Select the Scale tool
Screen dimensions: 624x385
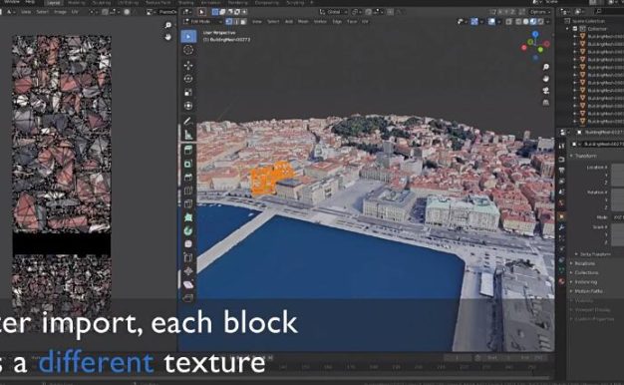[x=188, y=93]
